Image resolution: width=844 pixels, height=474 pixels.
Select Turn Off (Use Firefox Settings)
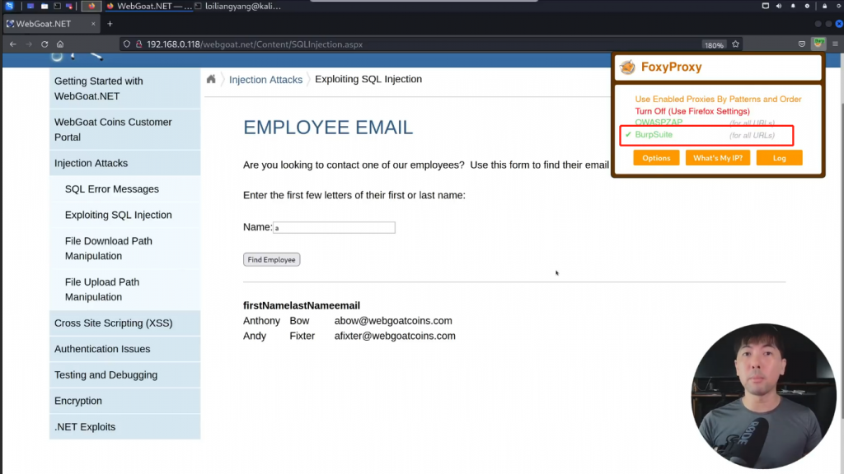pyautogui.click(x=692, y=111)
